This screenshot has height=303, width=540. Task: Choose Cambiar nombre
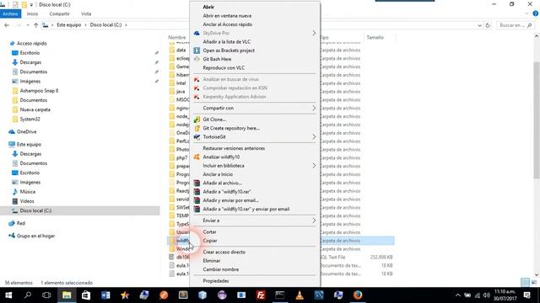(221, 269)
